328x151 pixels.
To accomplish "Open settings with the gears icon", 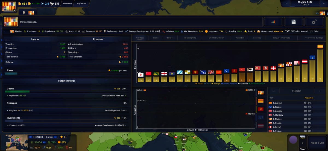I will click(x=314, y=22).
